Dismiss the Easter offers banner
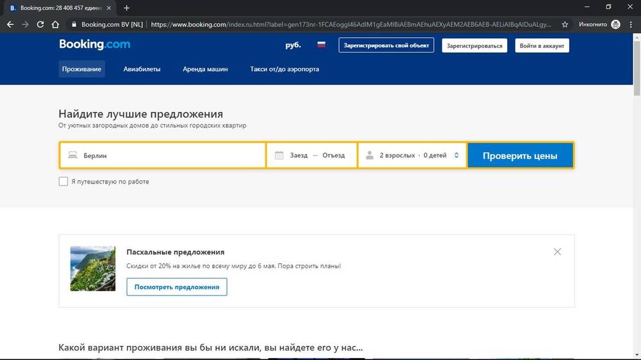641x360 pixels. pyautogui.click(x=557, y=251)
